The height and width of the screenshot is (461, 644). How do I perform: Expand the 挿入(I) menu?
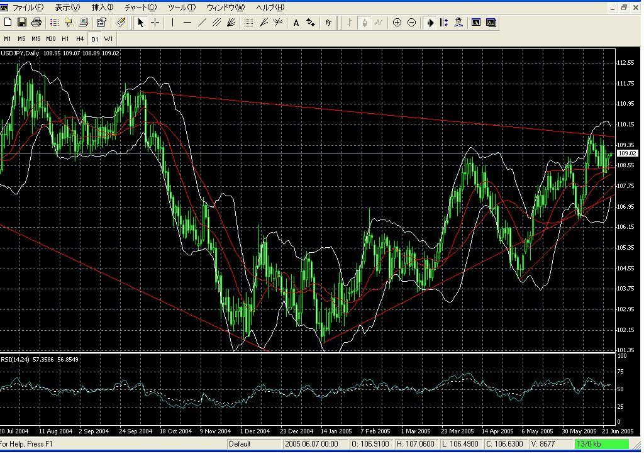pyautogui.click(x=102, y=8)
